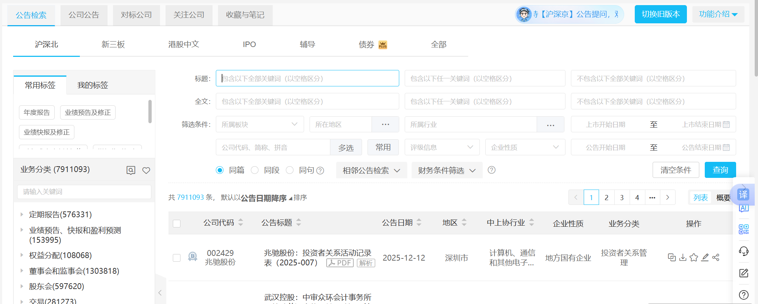Expand the 定期报告 tree node
The width and height of the screenshot is (758, 304).
click(22, 215)
